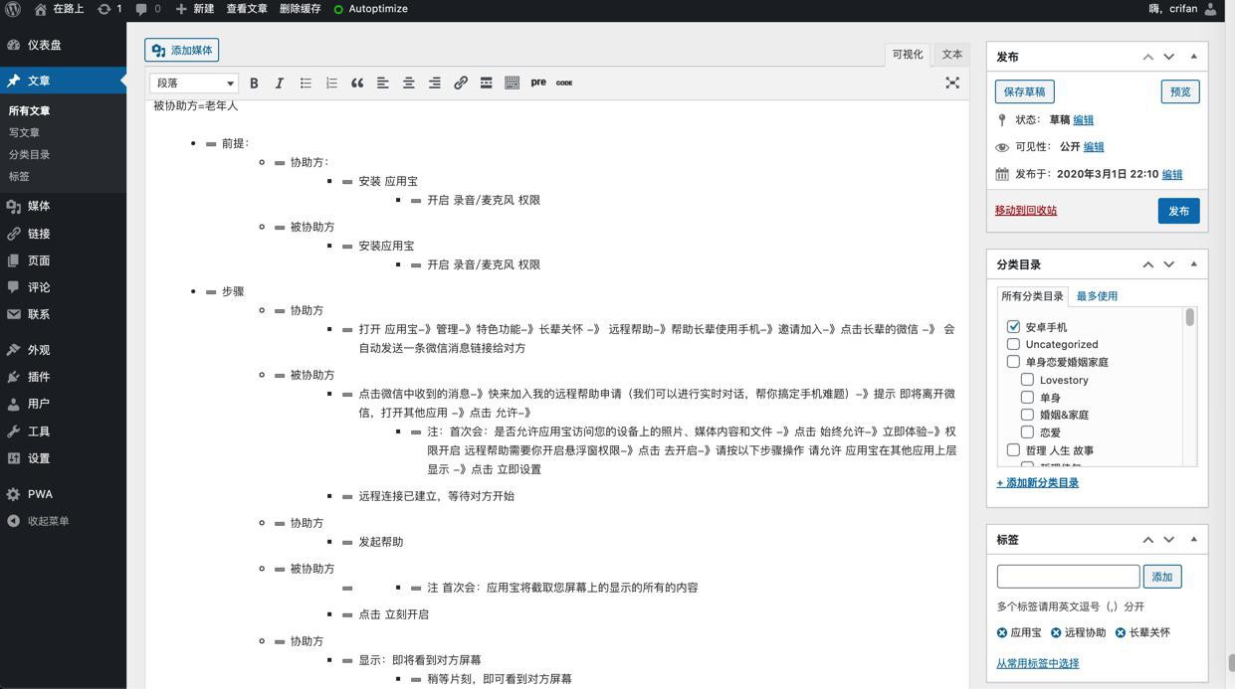Open the PWA menu
This screenshot has height=689, width=1235.
click(x=63, y=494)
